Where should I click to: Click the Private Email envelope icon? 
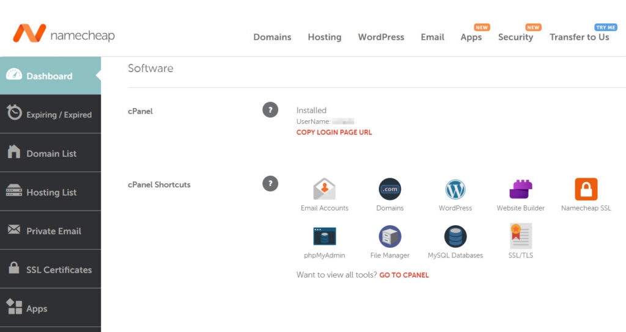[x=14, y=229]
